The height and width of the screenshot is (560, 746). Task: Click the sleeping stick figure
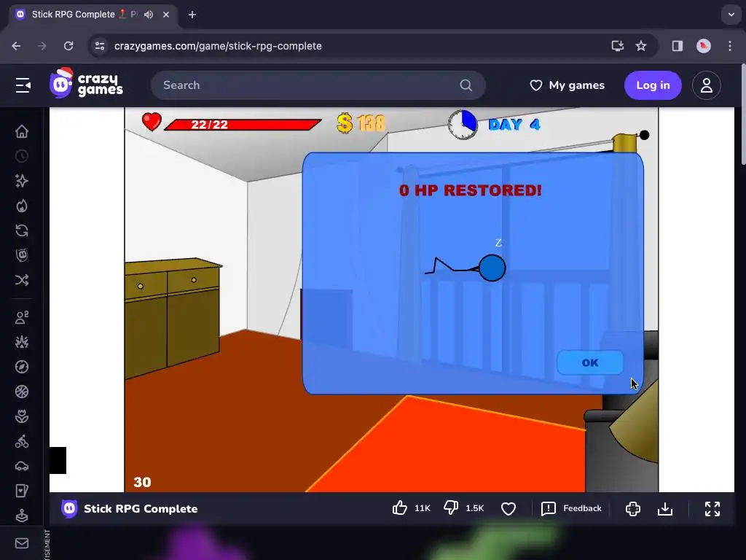[466, 268]
